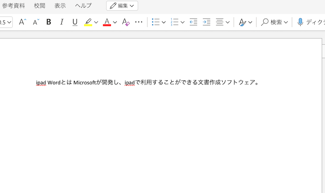
Task: Click the 検索 search button
Action: coord(271,22)
